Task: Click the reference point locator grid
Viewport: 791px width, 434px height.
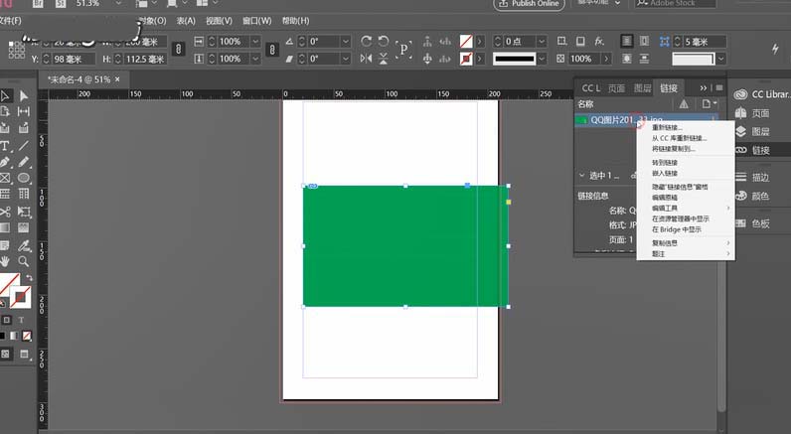Action: coord(17,50)
